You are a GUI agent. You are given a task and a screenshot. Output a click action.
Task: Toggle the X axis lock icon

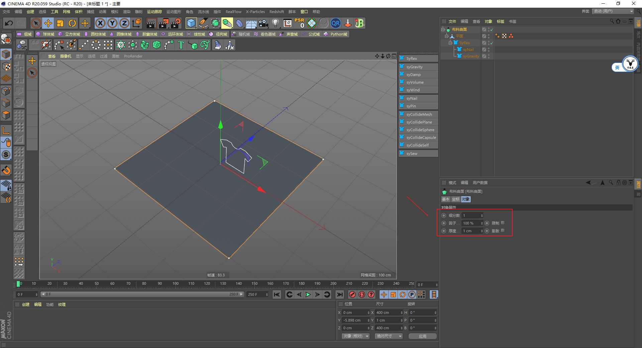(x=100, y=23)
